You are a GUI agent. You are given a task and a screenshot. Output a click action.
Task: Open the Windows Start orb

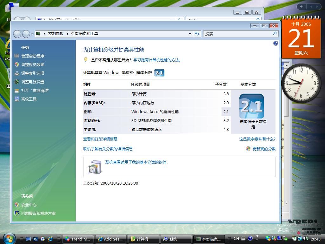pos(10,238)
